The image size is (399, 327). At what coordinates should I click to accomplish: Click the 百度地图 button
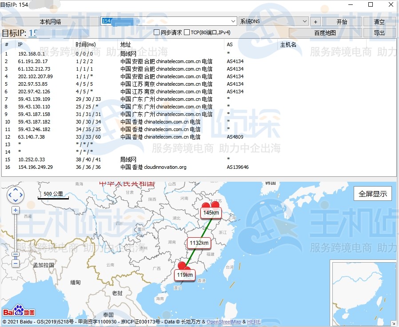[x=325, y=33]
